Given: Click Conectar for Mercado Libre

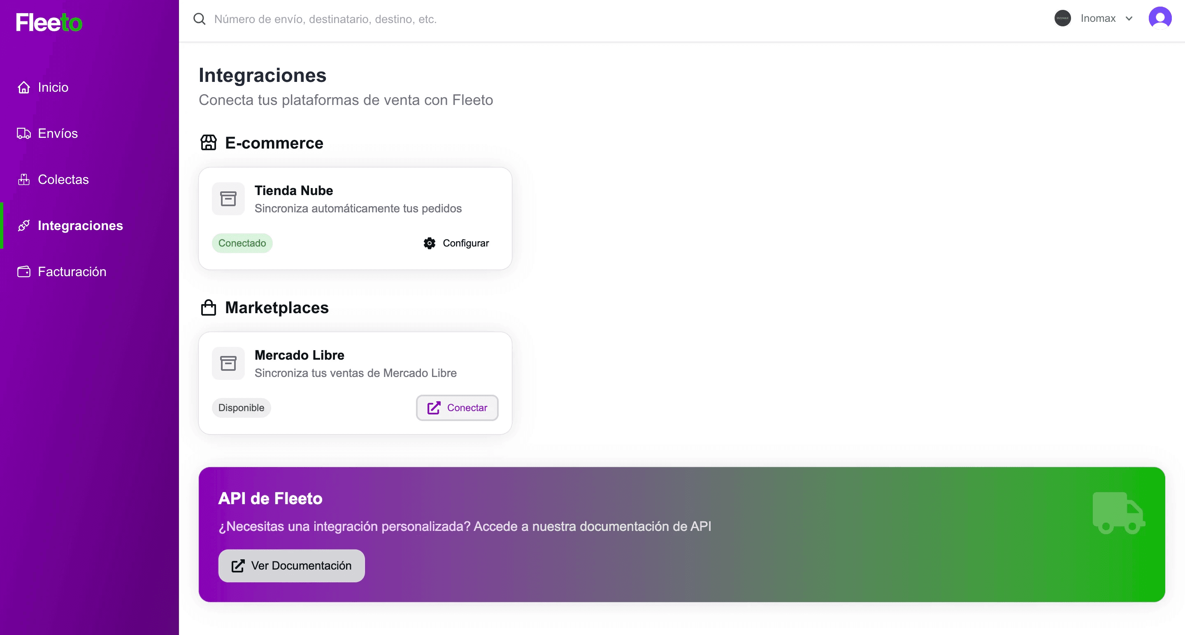Looking at the screenshot, I should pyautogui.click(x=457, y=408).
